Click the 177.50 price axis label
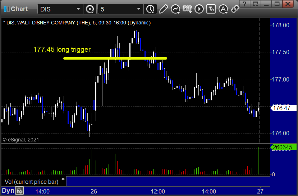298x196 pixels. pyautogui.click(x=281, y=52)
